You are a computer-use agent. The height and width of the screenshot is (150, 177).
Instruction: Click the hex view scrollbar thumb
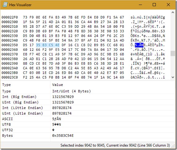coord(173,53)
